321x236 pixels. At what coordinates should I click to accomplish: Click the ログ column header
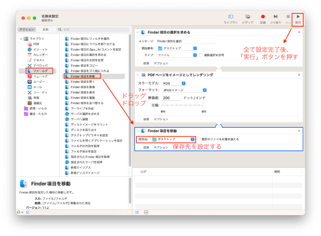(143, 172)
